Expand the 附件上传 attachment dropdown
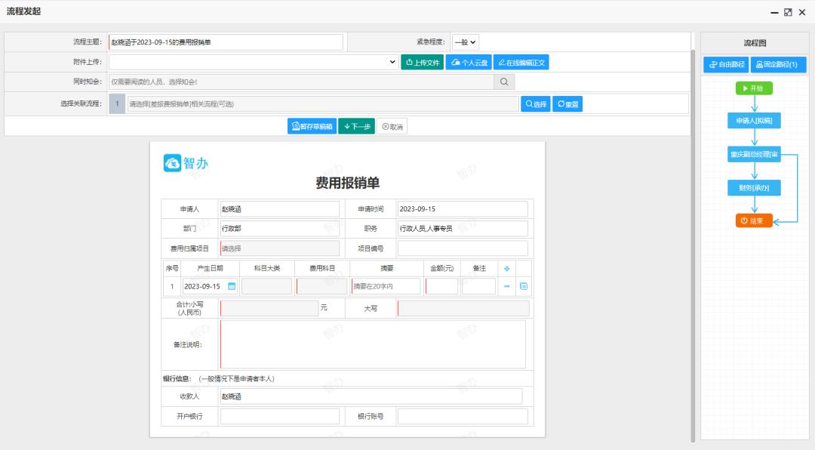This screenshot has width=815, height=450. pos(393,62)
